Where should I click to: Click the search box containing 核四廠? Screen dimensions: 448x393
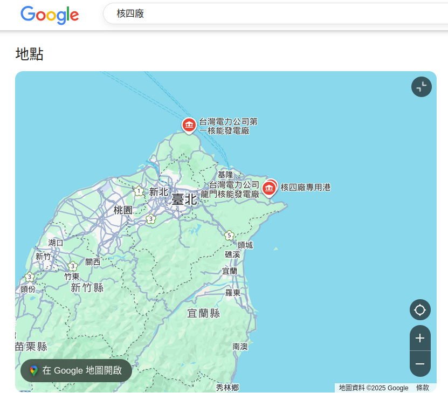[x=275, y=13]
